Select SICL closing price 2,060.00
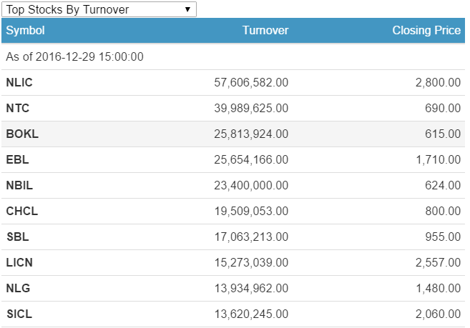Screen dimensions: 470x328 pyautogui.click(x=438, y=314)
